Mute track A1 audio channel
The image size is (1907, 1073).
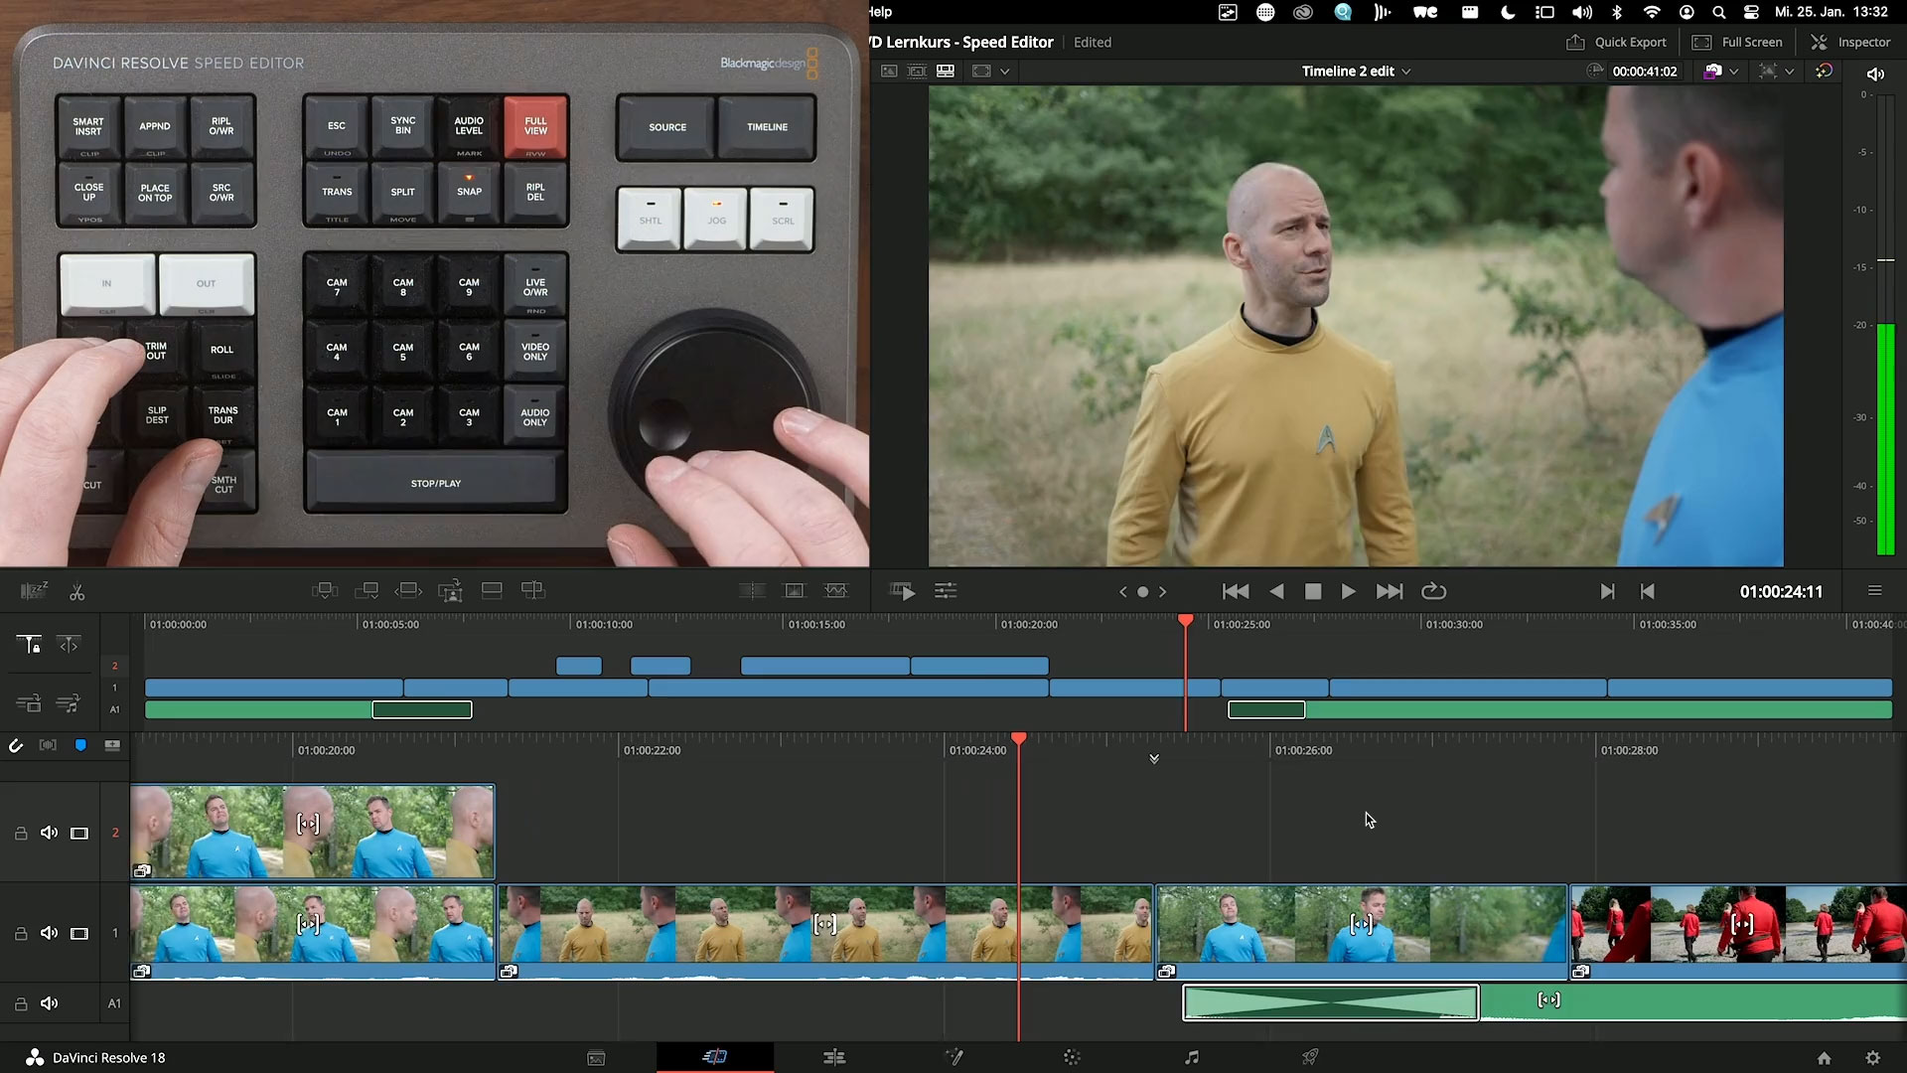(50, 1002)
